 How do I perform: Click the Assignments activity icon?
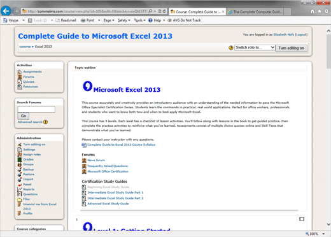(x=20, y=72)
